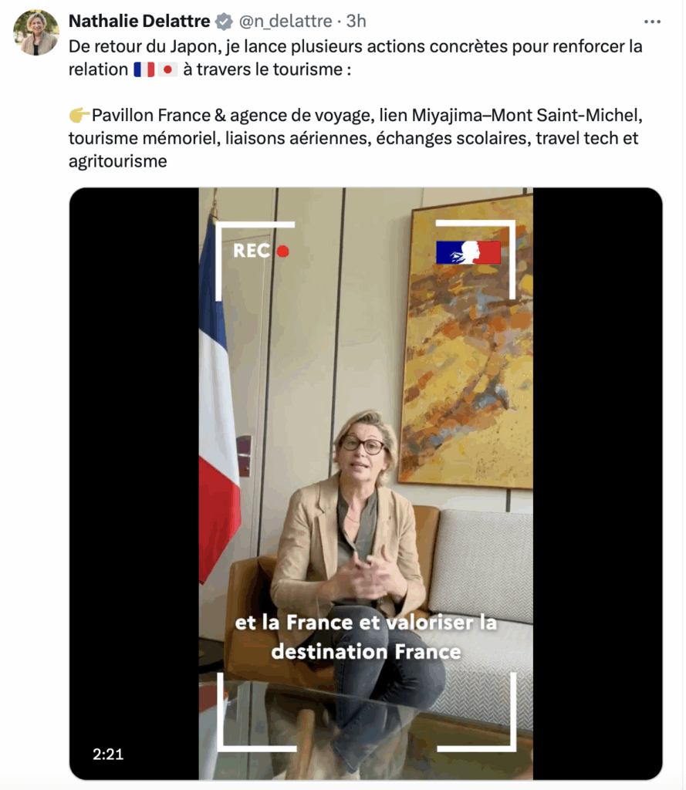Click the white REC text overlay
The image size is (686, 790).
click(x=252, y=251)
